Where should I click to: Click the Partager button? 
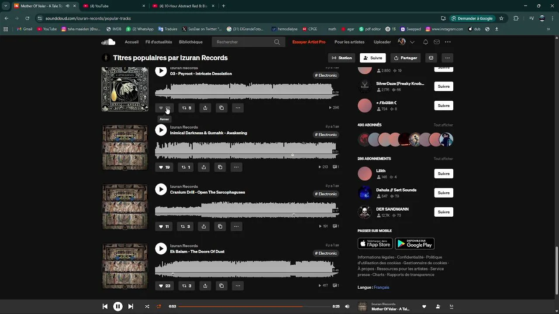(x=405, y=58)
